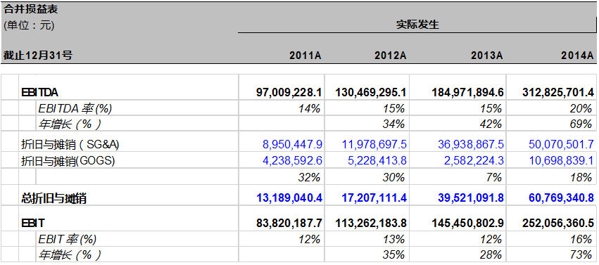This screenshot has height=265, width=599.
Task: Select the 34% EBITDA growth cell
Action: pyautogui.click(x=394, y=124)
